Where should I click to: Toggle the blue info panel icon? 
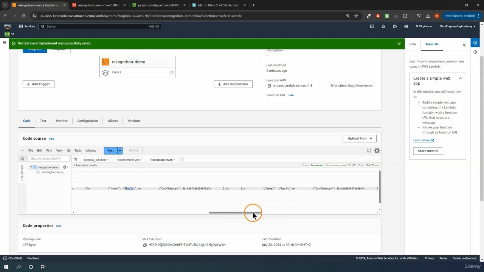click(475, 43)
